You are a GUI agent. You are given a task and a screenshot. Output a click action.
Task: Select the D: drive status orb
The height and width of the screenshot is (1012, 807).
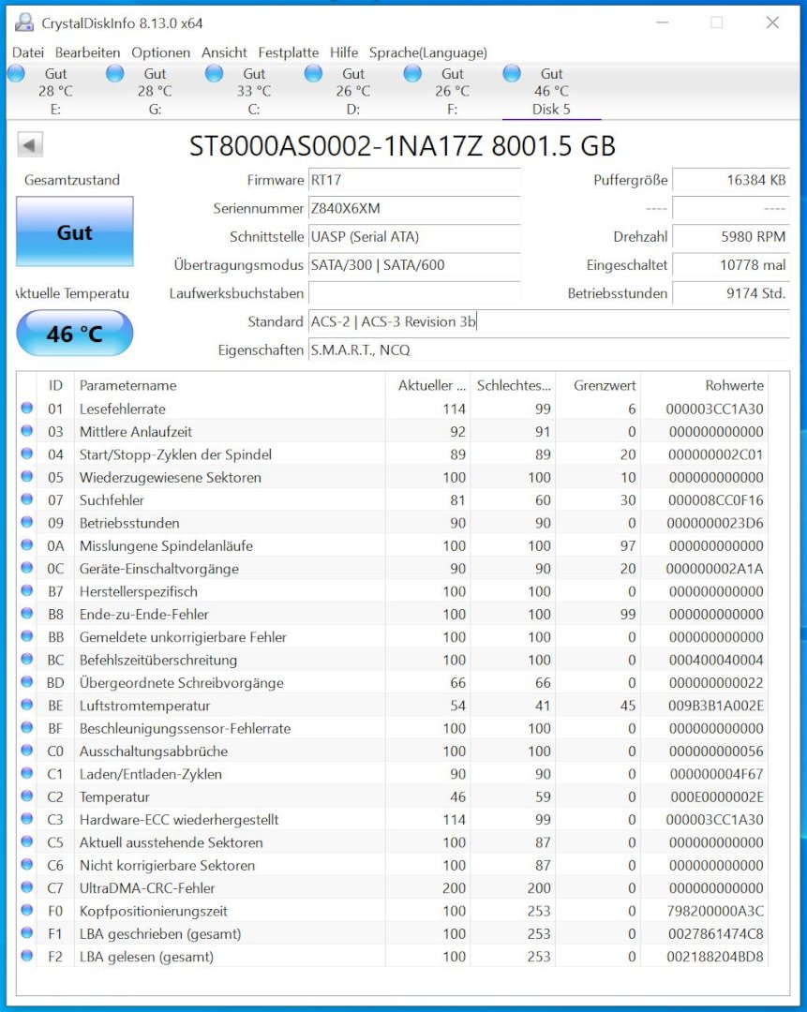pyautogui.click(x=314, y=74)
